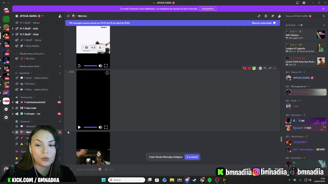This screenshot has height=184, width=328.
Task: Open the WELCOME channel
Action: [38, 108]
